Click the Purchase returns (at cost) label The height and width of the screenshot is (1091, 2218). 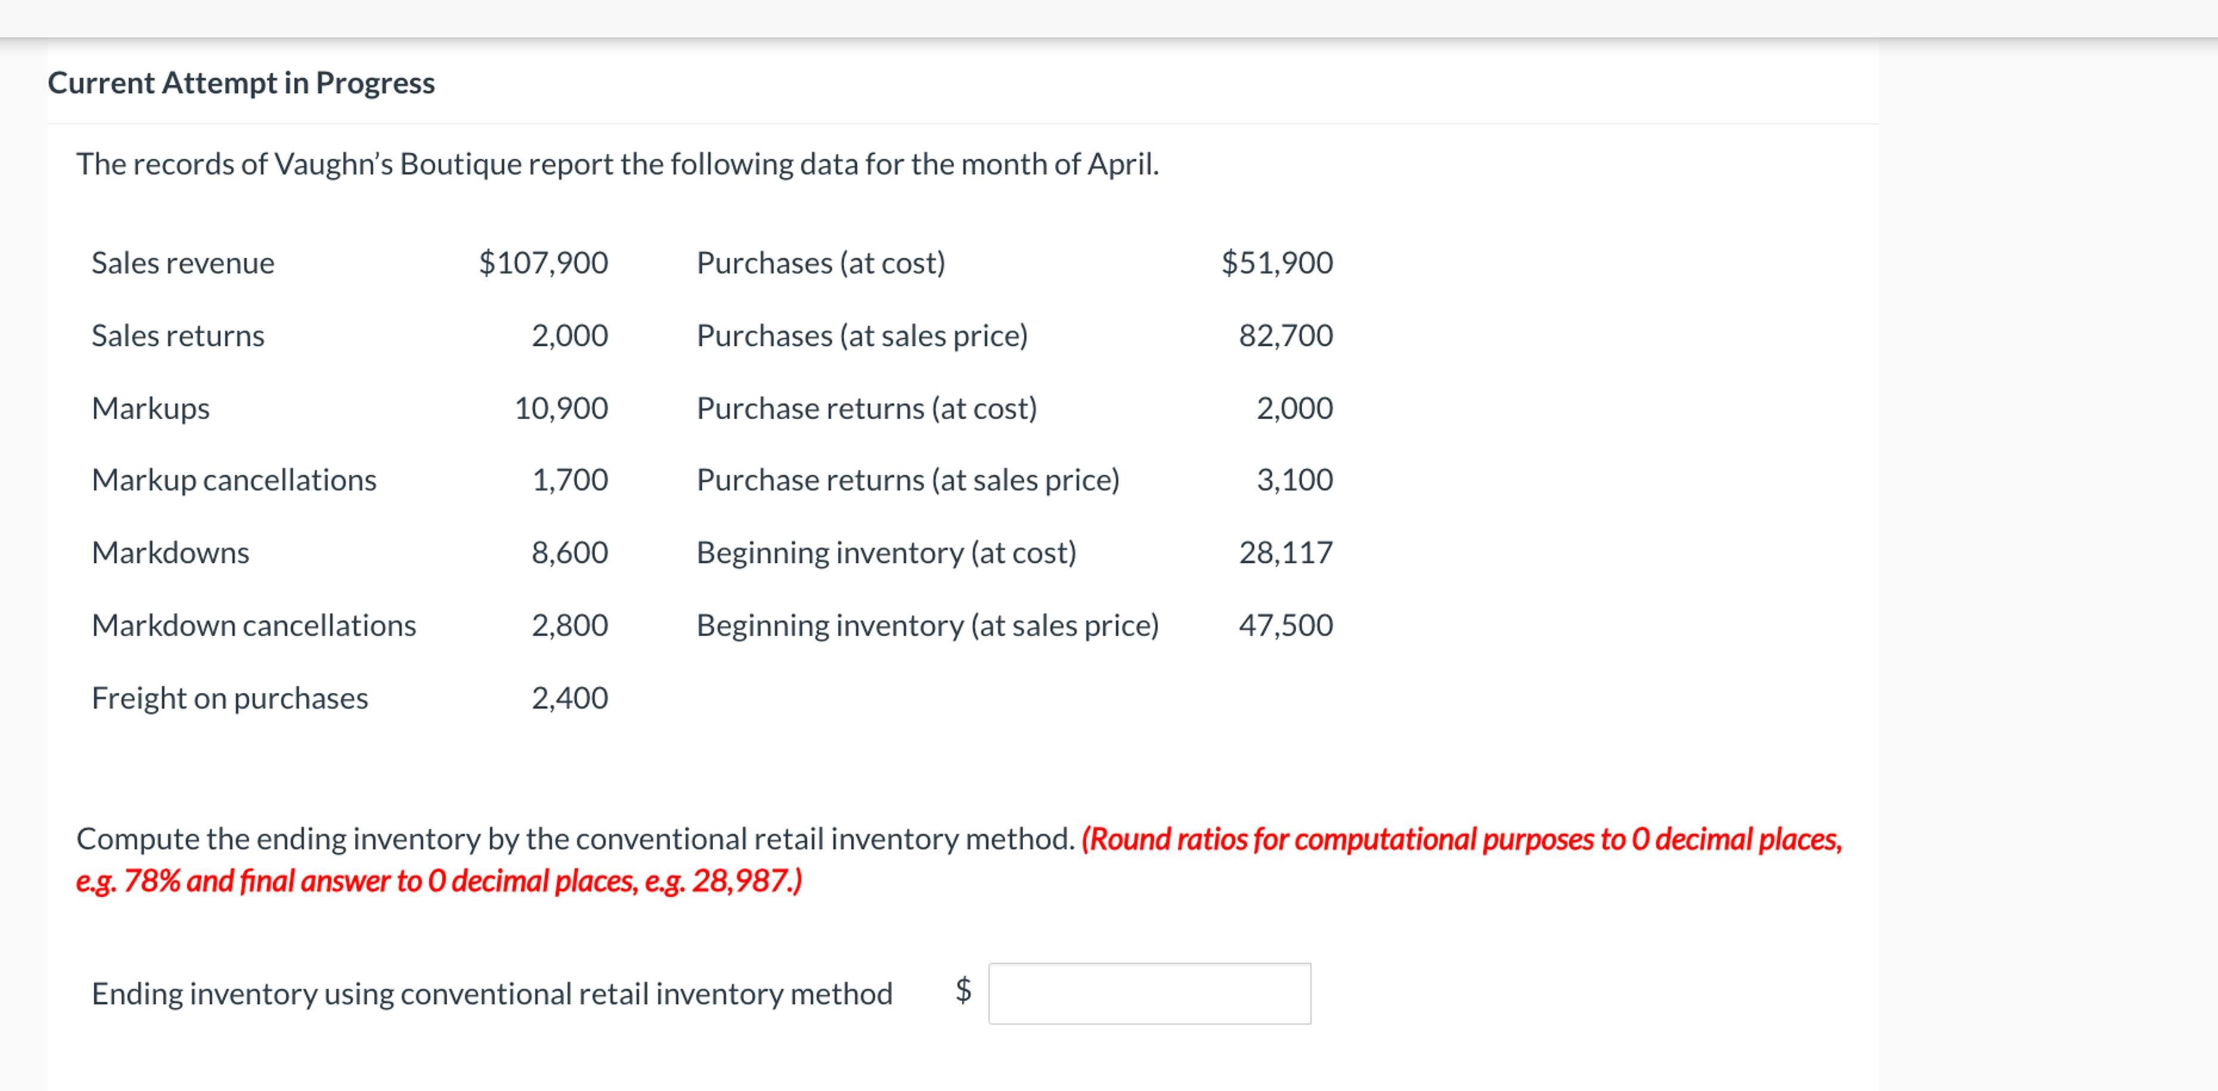866,407
